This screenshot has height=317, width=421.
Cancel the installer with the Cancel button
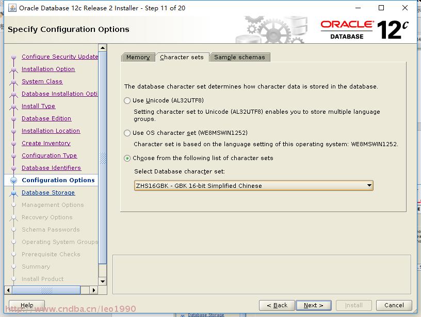click(394, 305)
